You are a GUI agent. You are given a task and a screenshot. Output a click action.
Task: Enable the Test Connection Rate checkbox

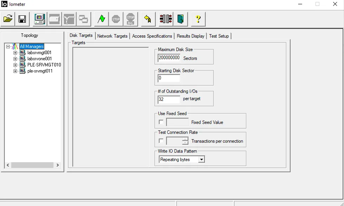161,141
